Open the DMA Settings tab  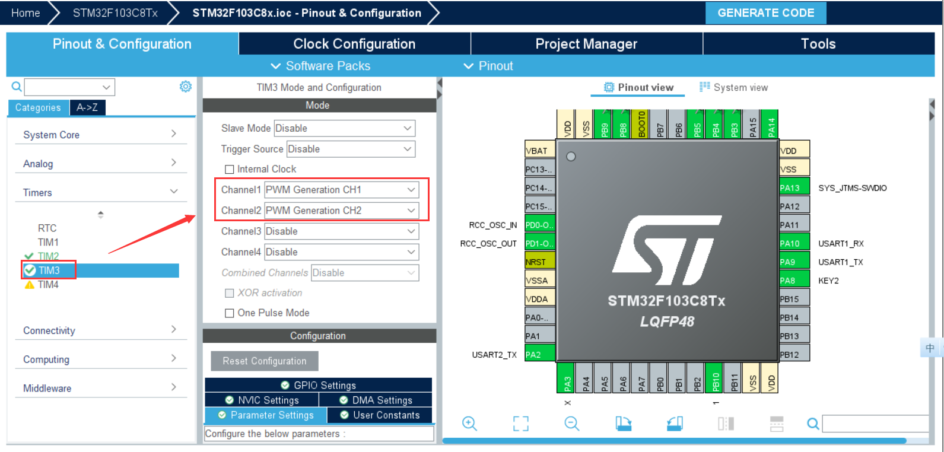point(376,400)
